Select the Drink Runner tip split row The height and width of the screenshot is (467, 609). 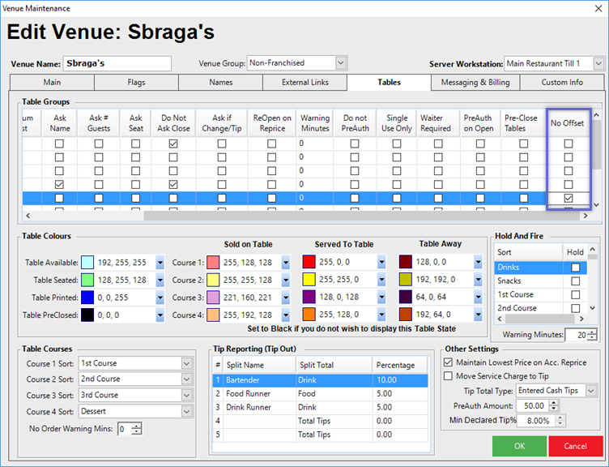321,408
